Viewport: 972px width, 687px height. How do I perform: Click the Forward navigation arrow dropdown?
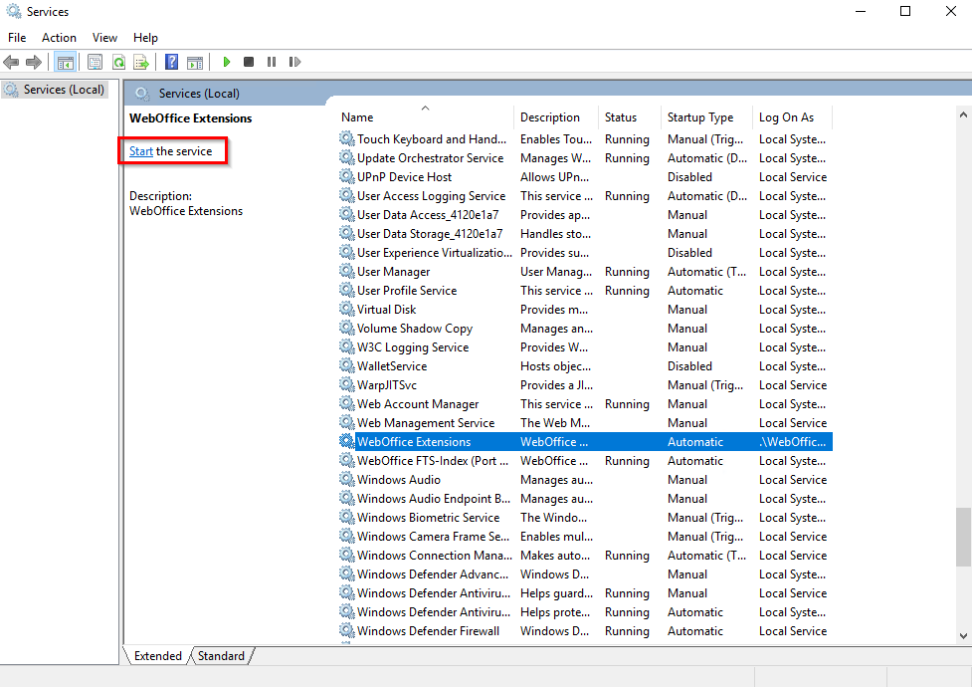click(x=33, y=62)
